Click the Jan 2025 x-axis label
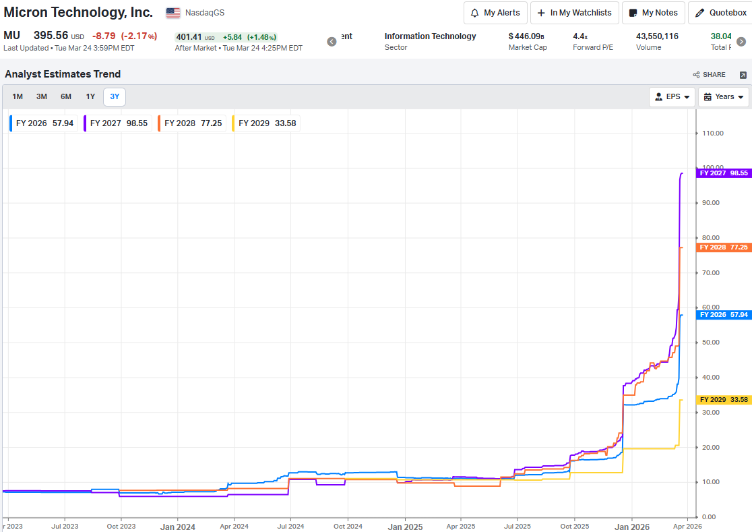The width and height of the screenshot is (752, 532). (x=405, y=527)
